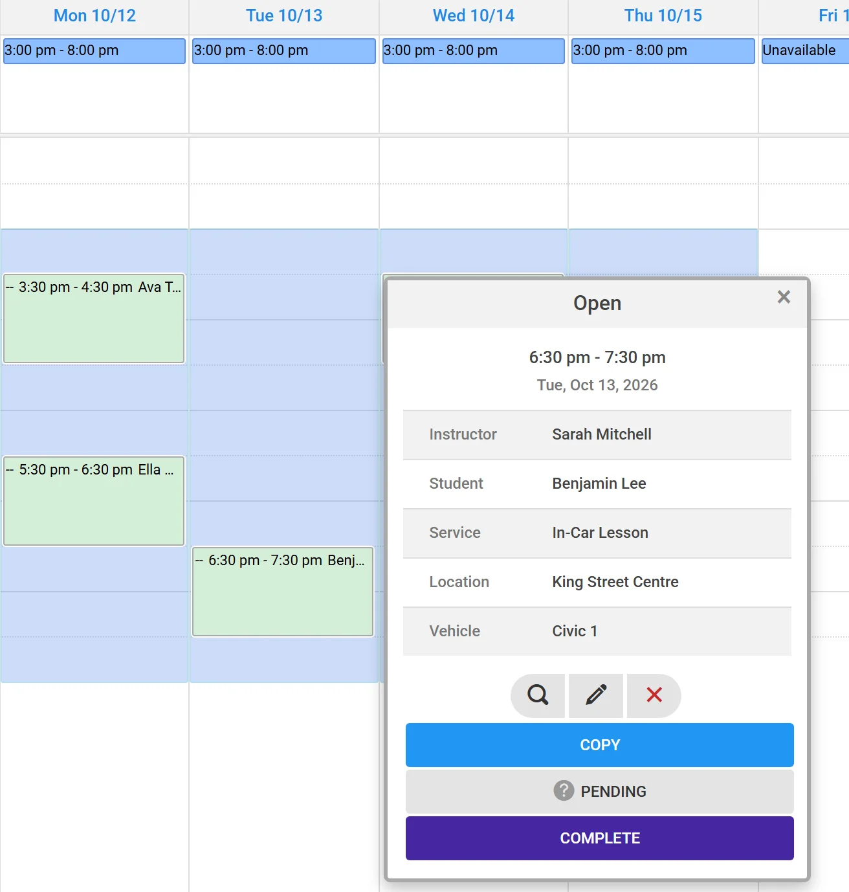The width and height of the screenshot is (849, 892).
Task: Click the pencil edit appointment icon
Action: coord(596,695)
